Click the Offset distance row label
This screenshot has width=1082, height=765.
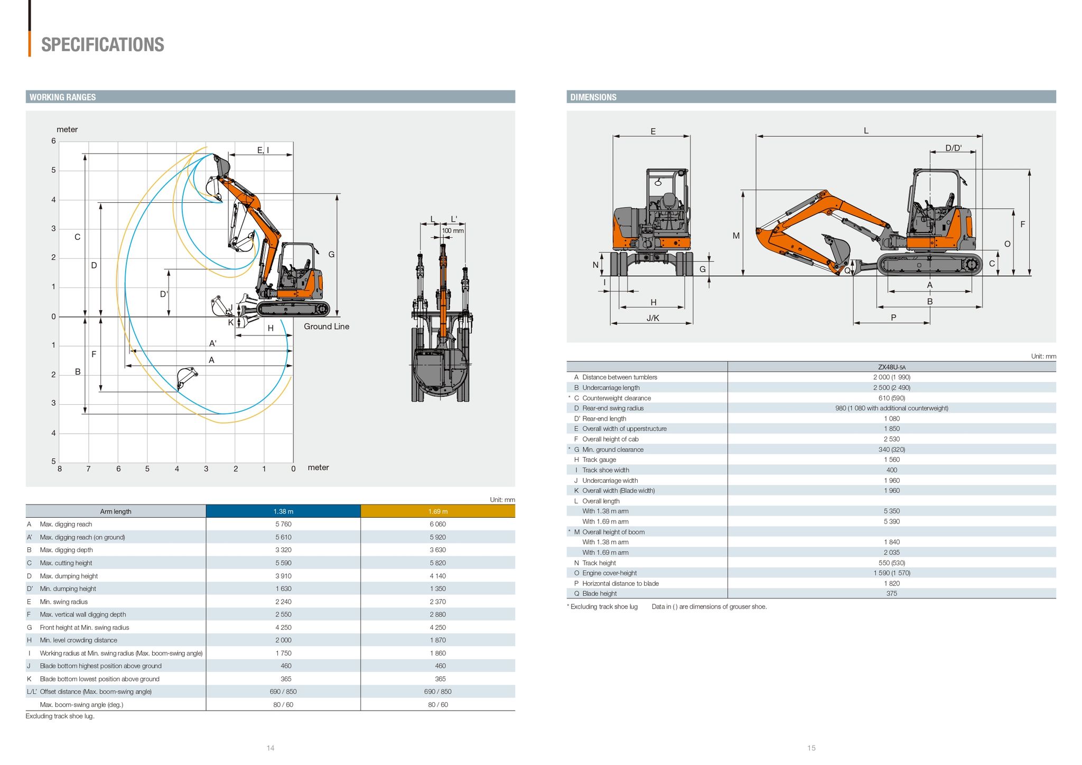pyautogui.click(x=96, y=692)
